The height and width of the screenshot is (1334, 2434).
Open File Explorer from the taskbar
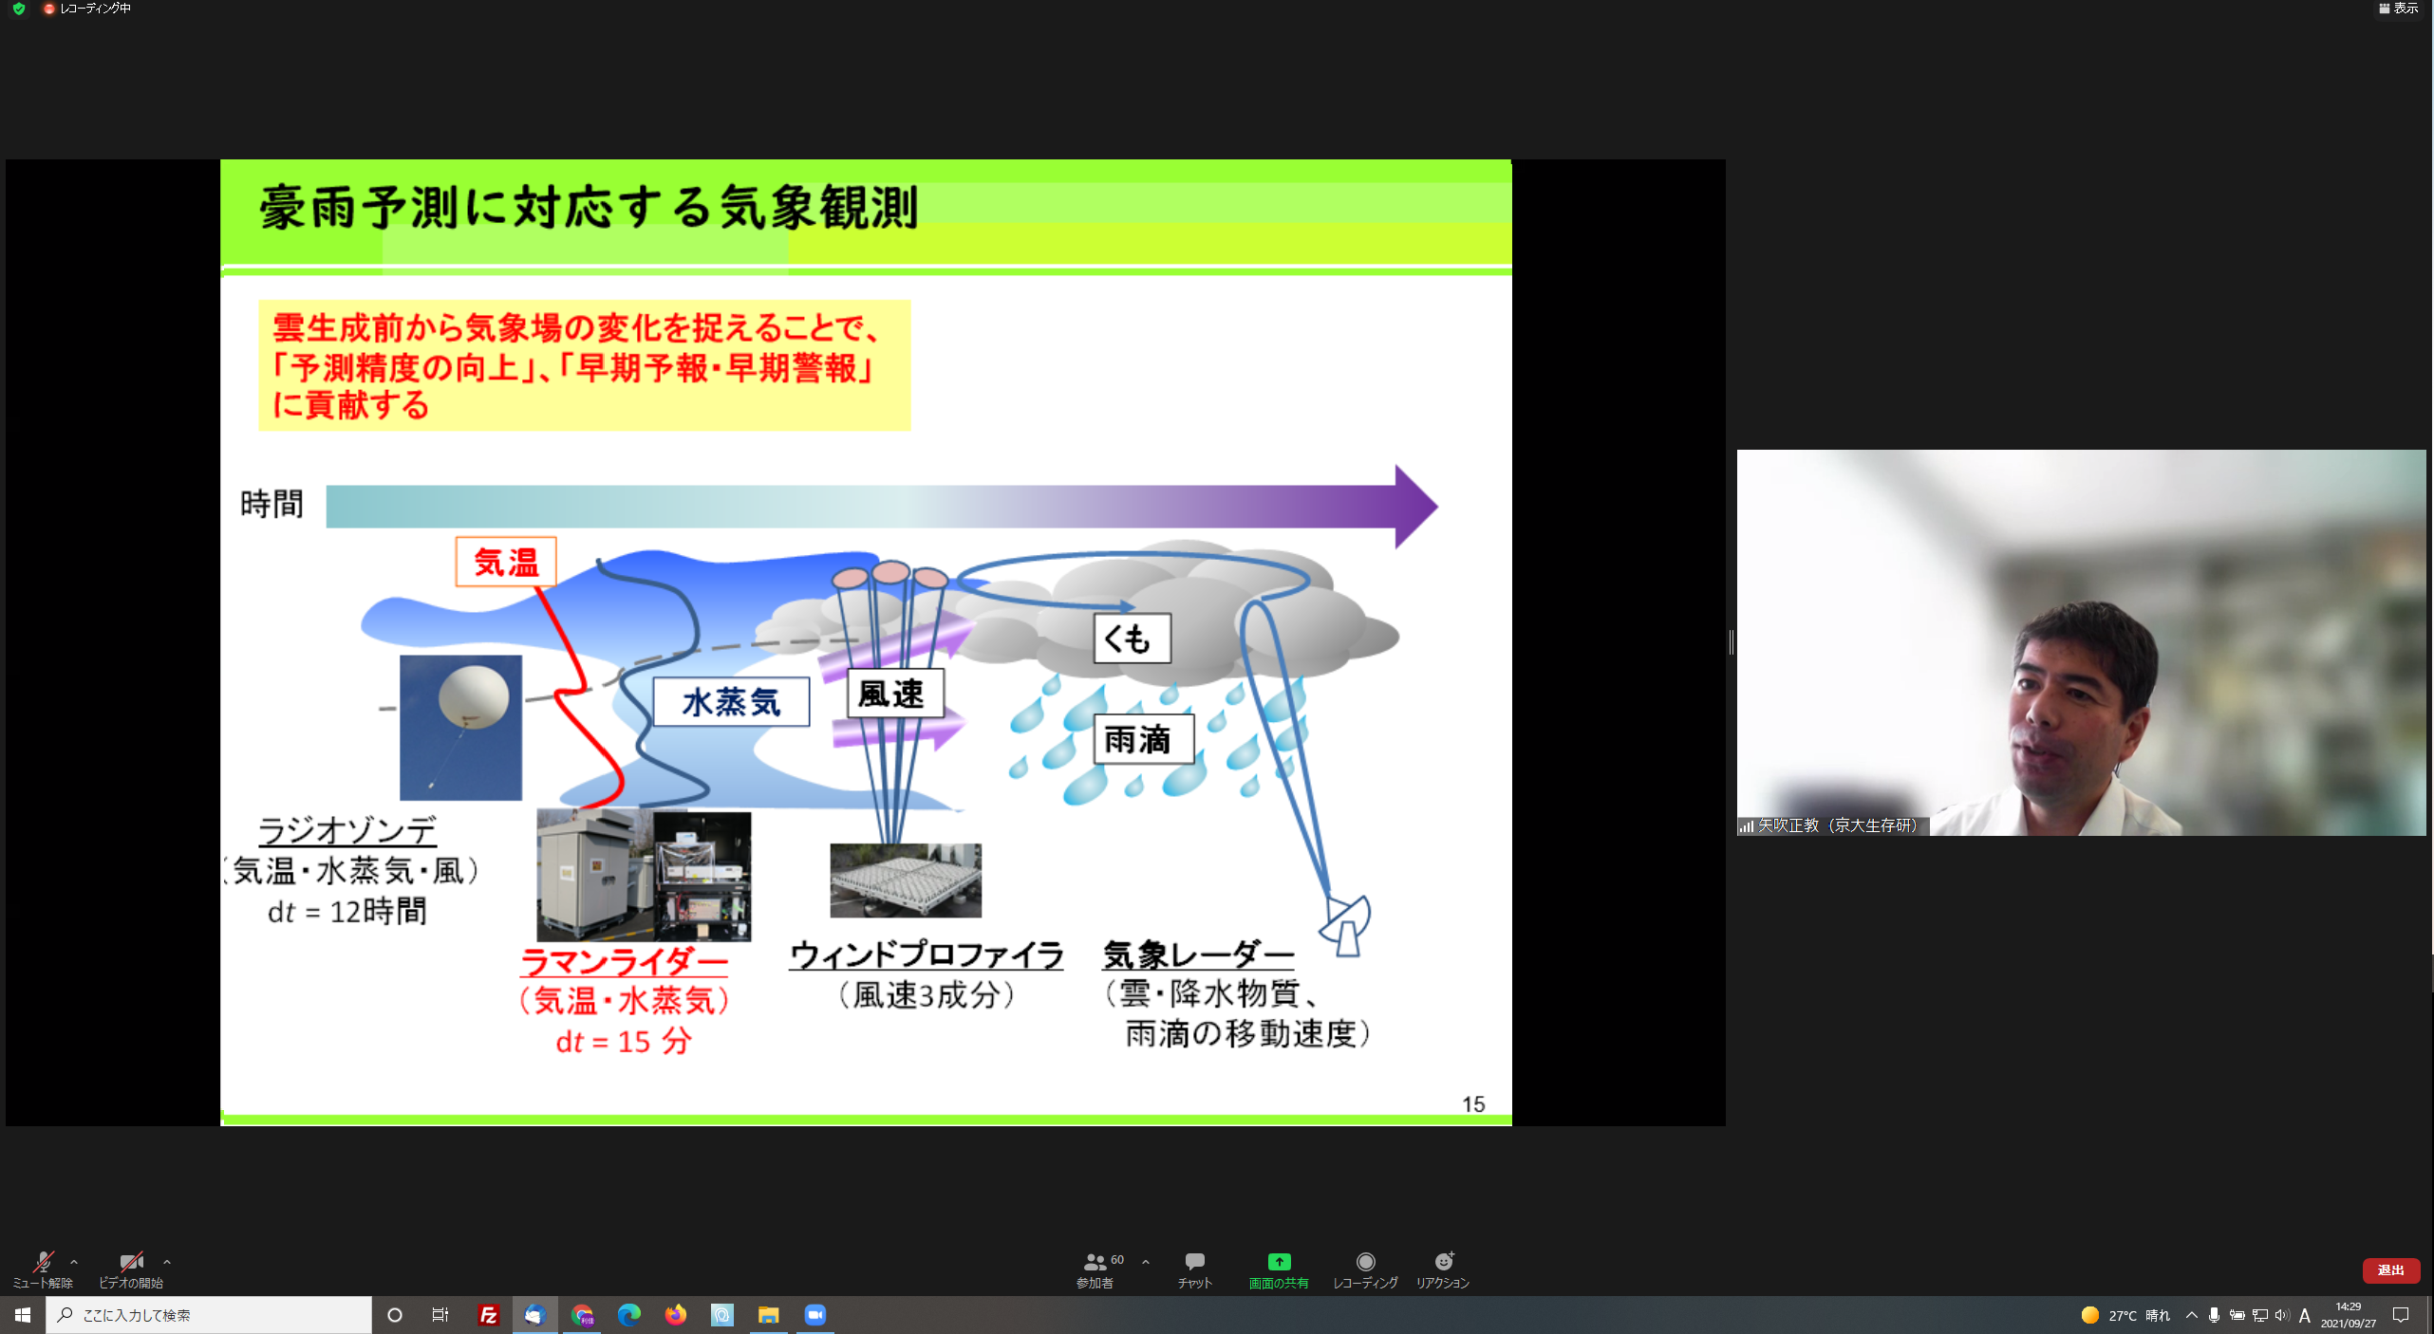(x=768, y=1315)
